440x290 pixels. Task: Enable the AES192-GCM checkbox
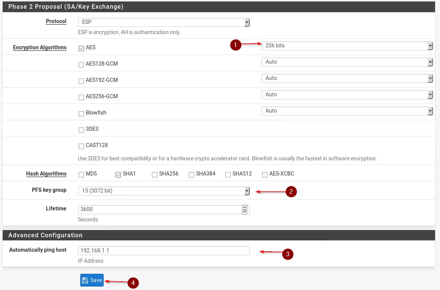pyautogui.click(x=81, y=81)
